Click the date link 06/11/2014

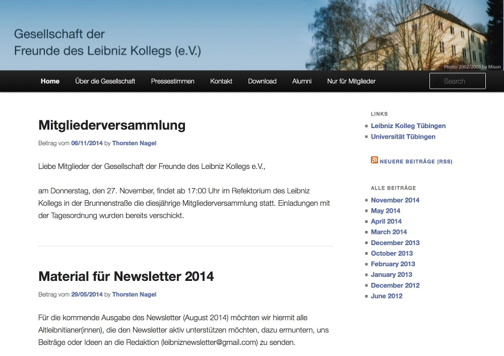tap(87, 143)
